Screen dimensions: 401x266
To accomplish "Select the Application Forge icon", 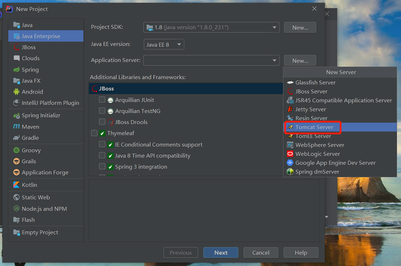I will click(x=17, y=172).
